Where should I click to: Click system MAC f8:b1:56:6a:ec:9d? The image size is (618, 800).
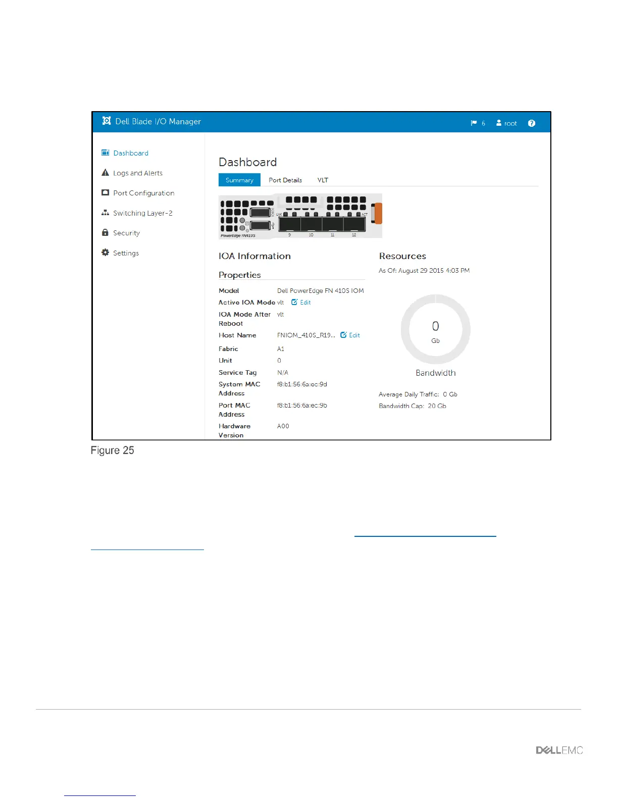point(302,384)
